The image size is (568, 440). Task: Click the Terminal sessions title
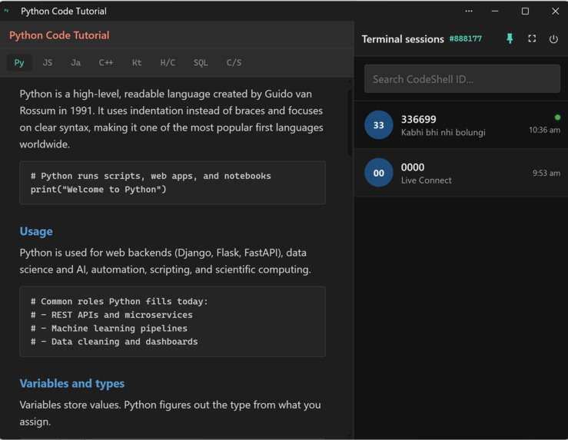(x=403, y=39)
